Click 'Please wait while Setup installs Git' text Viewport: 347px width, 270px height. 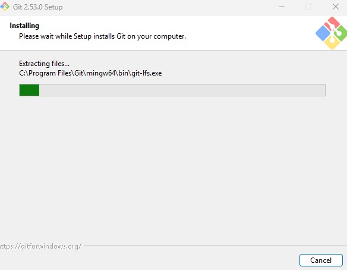coord(102,36)
